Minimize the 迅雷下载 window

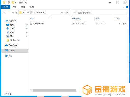point(110,3)
